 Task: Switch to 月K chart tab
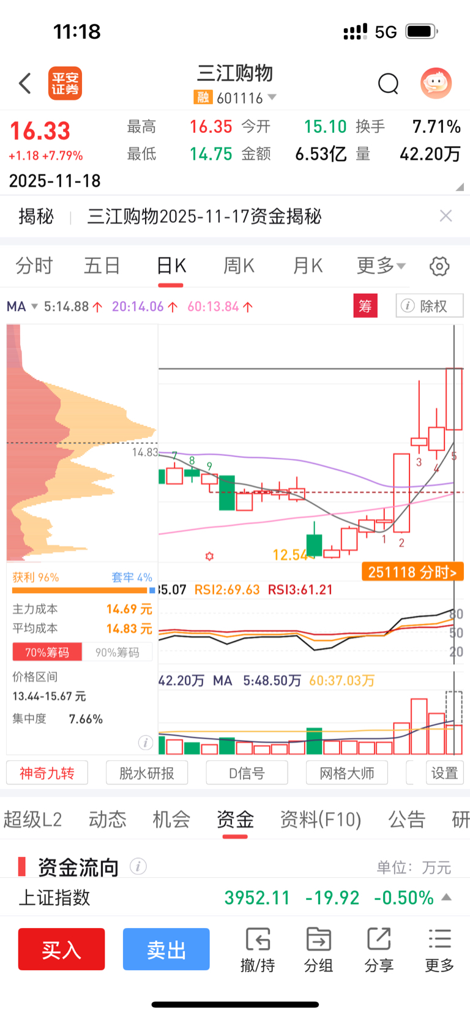pyautogui.click(x=307, y=266)
